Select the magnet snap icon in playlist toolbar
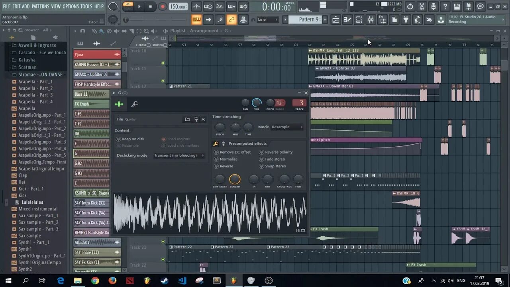Screen dimensions: 510x287 tap(82, 31)
